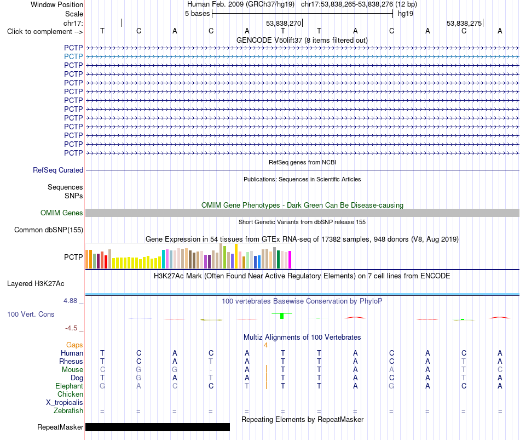Select the Chicken species row label
This screenshot has width=520, height=440.
[70, 394]
